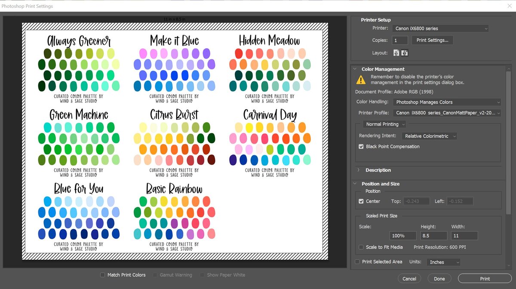516x289 pixels.
Task: Open the Color Handling dropdown
Action: coord(447,102)
